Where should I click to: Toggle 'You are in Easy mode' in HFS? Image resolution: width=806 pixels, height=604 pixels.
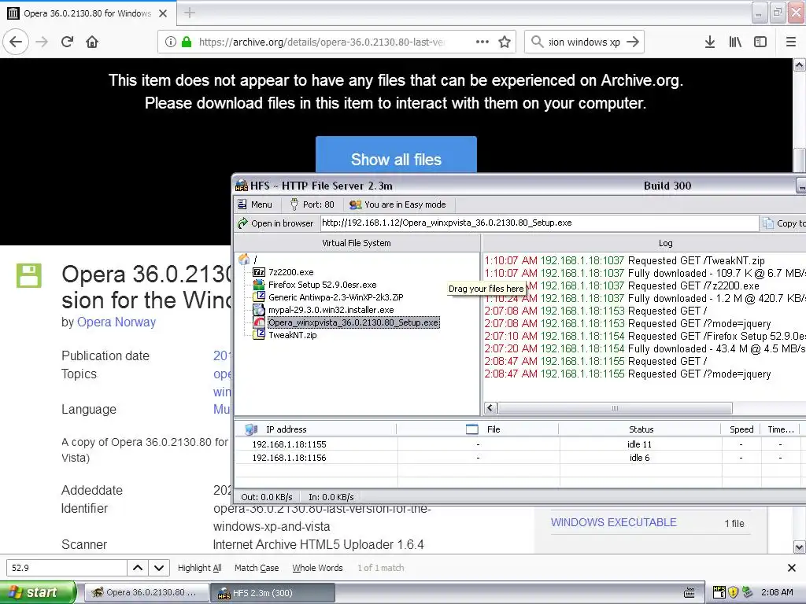397,204
